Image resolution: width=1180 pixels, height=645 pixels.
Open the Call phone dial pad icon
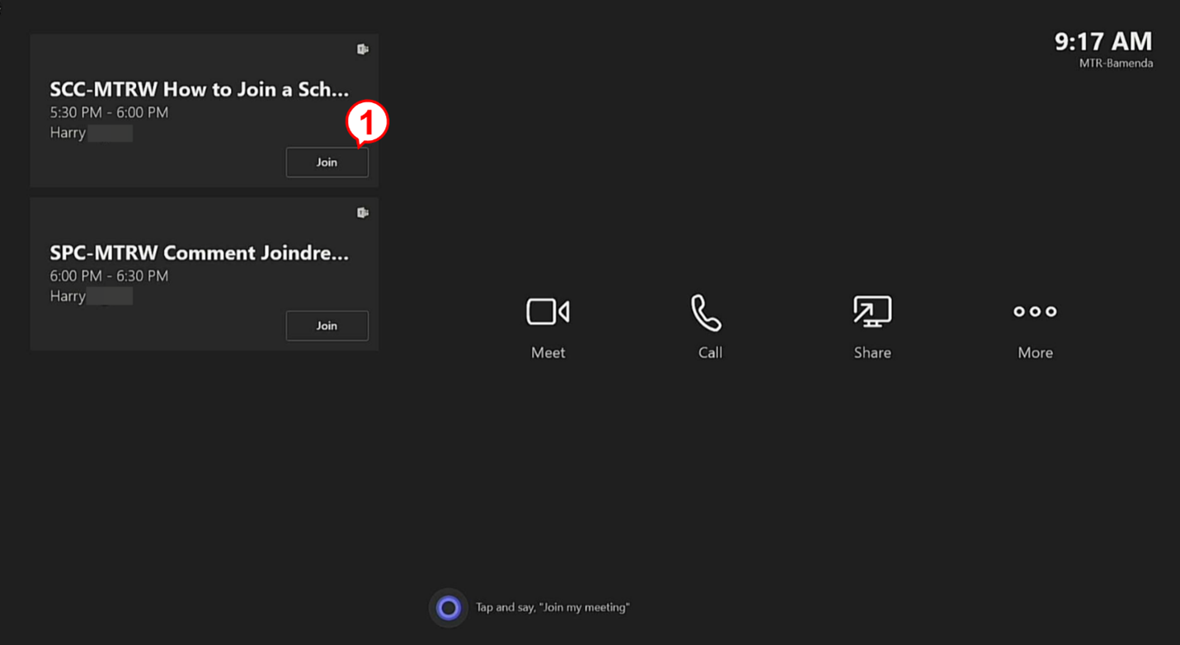click(x=707, y=313)
